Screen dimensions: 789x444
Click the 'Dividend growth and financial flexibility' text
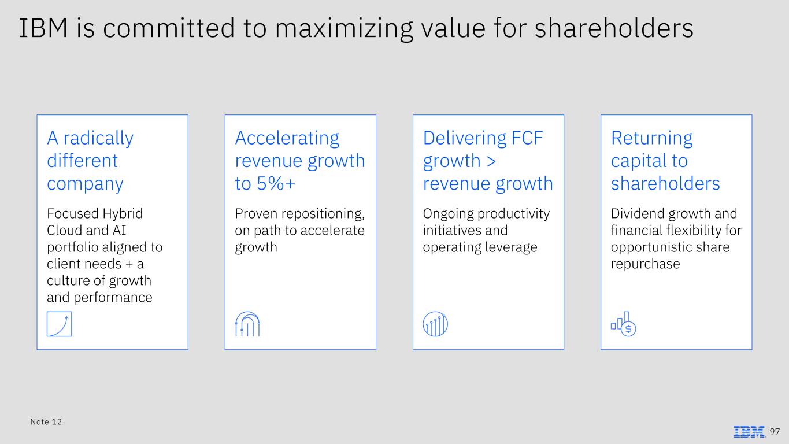tap(676, 239)
